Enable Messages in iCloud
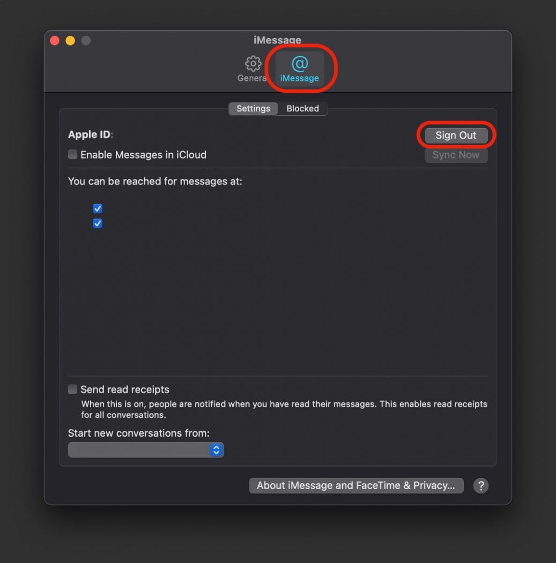 (72, 154)
